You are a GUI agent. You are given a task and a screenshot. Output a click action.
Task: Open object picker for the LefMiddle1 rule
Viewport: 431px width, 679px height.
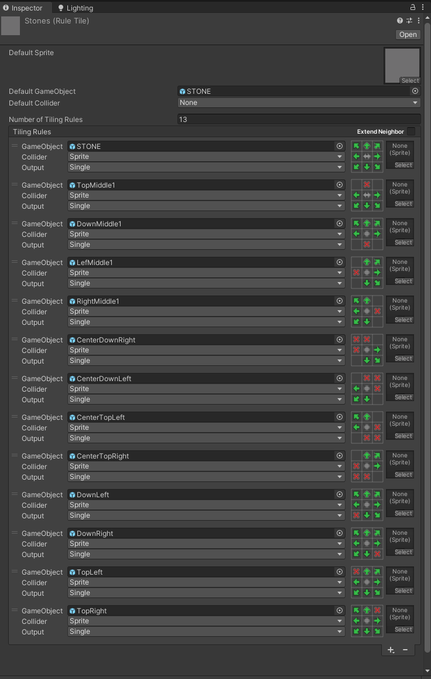click(x=340, y=263)
